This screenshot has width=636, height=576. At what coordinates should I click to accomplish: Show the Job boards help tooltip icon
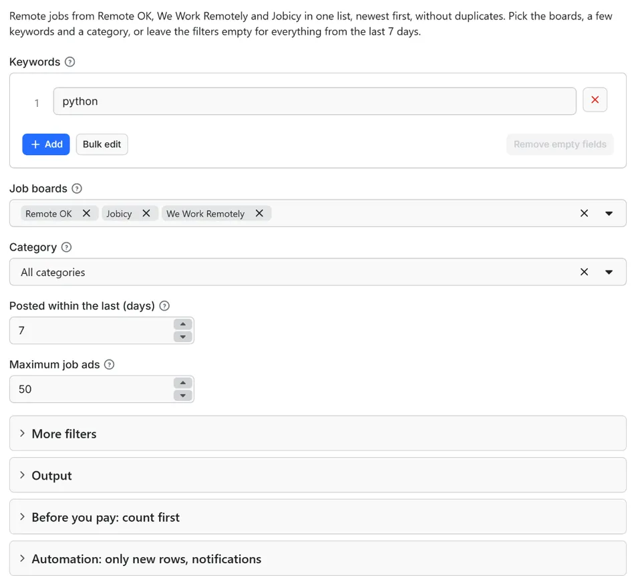(x=77, y=188)
